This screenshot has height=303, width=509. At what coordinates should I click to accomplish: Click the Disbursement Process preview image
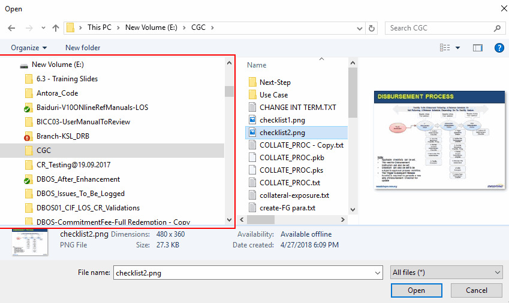click(439, 140)
